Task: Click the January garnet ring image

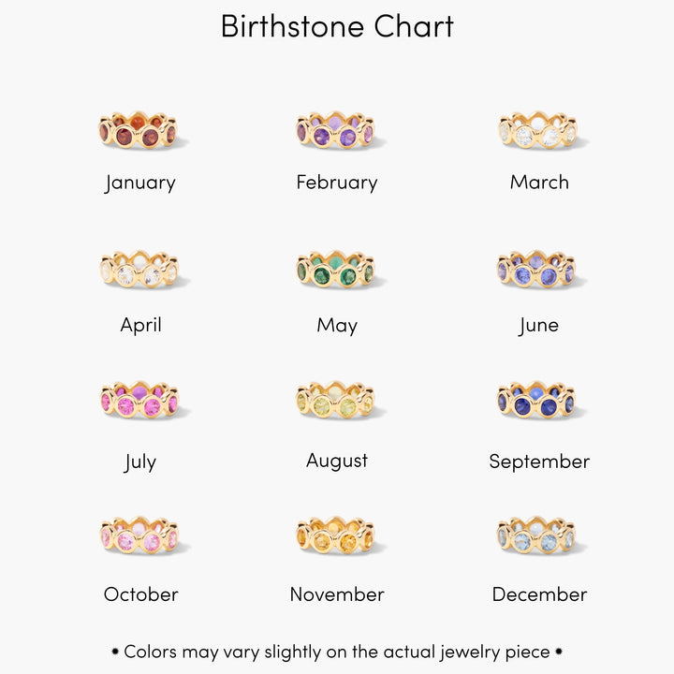Action: point(139,132)
